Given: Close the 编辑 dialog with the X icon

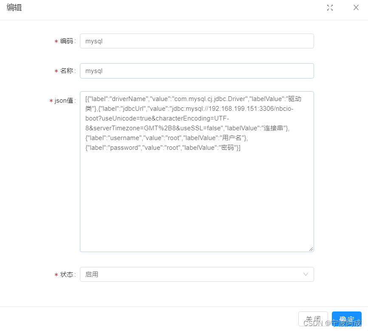Looking at the screenshot, I should click(356, 8).
